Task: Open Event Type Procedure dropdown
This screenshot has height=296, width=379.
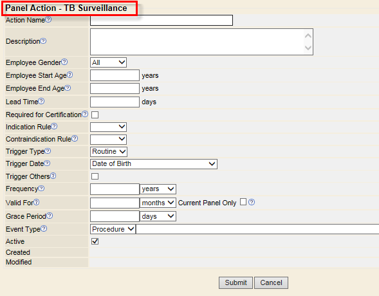Action: tap(113, 229)
